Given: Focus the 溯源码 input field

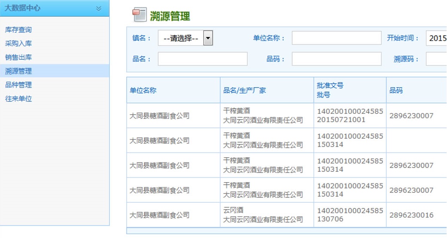Looking at the screenshot, I should (x=436, y=59).
